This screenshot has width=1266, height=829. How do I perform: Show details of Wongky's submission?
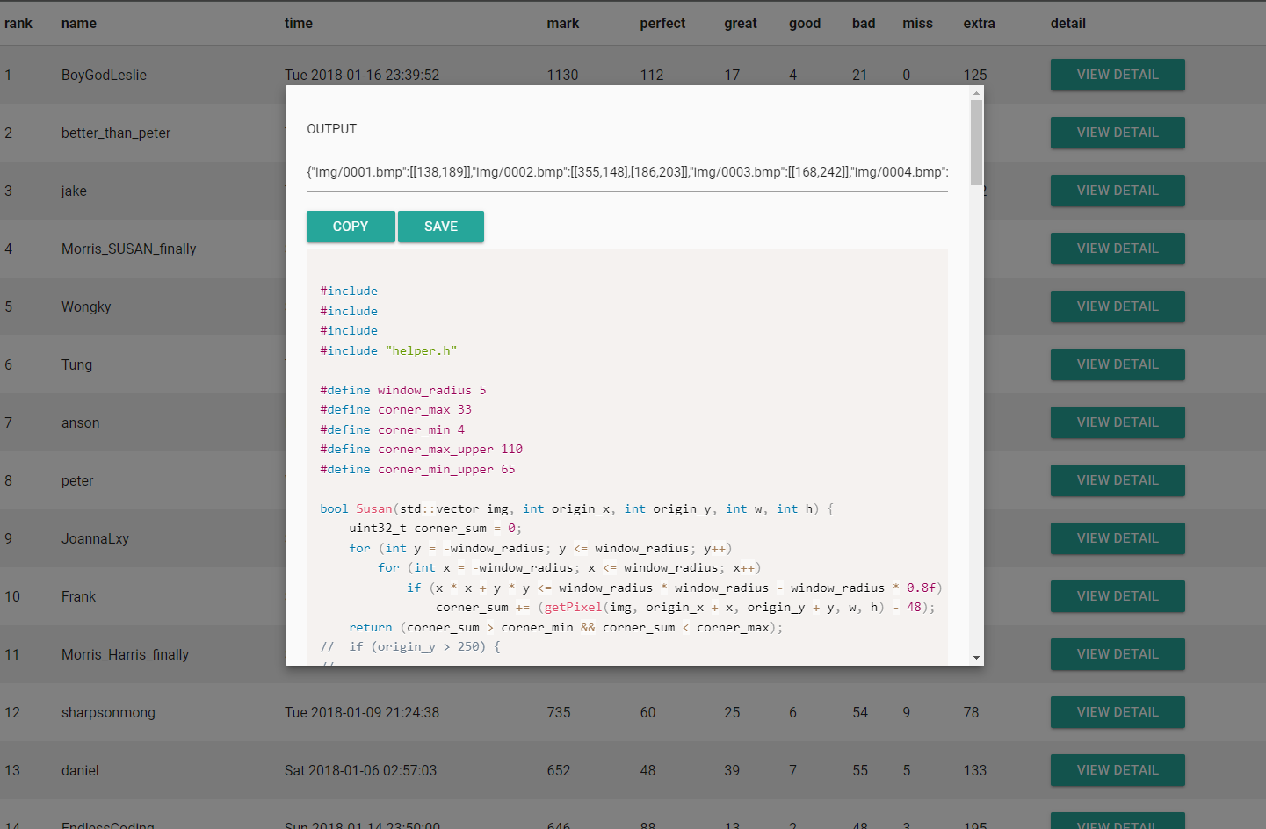click(x=1117, y=306)
